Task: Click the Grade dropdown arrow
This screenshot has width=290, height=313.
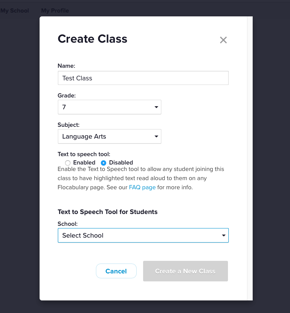Action: click(x=156, y=107)
